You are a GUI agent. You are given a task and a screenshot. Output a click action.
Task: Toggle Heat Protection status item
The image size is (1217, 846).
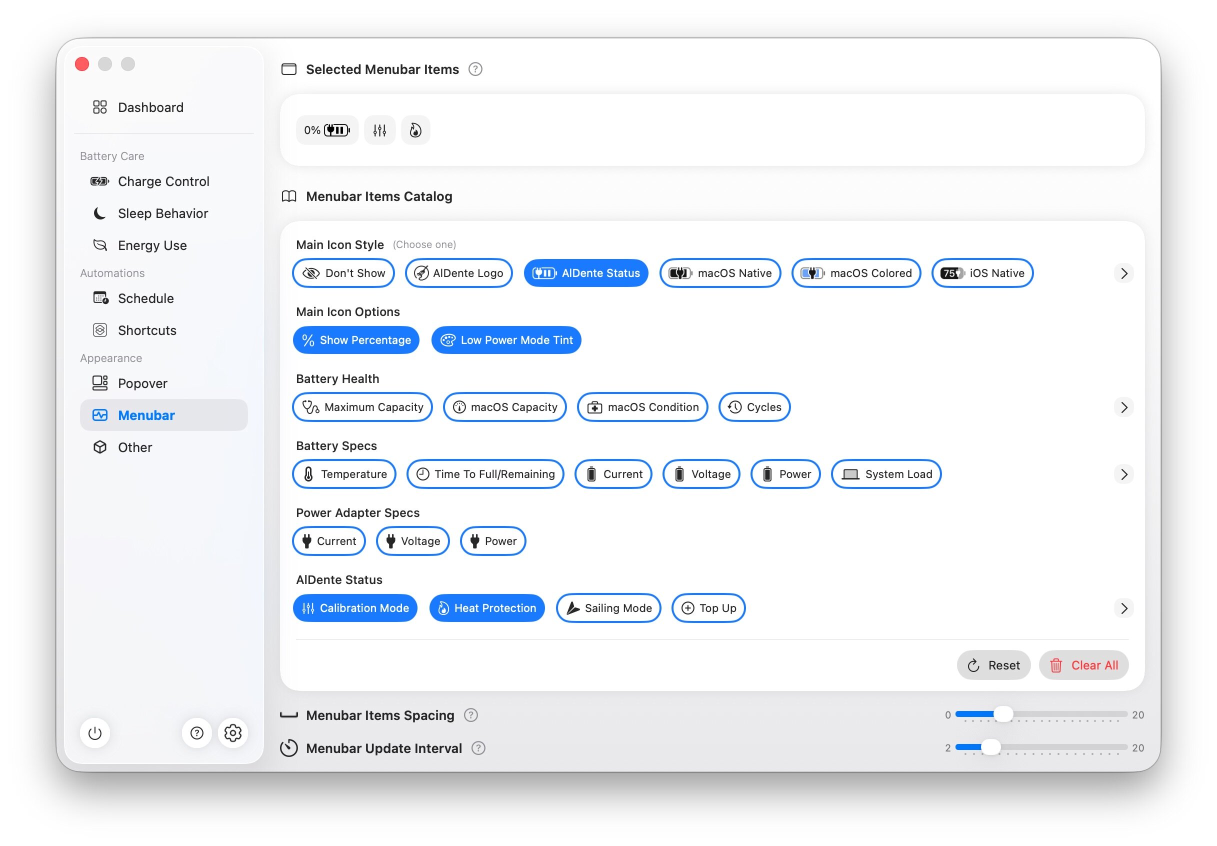click(x=487, y=608)
